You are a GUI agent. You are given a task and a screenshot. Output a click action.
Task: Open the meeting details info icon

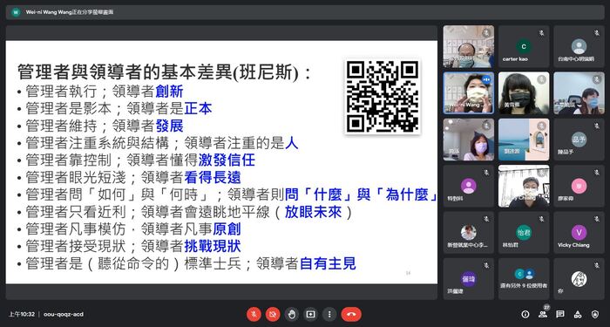pyautogui.click(x=525, y=314)
